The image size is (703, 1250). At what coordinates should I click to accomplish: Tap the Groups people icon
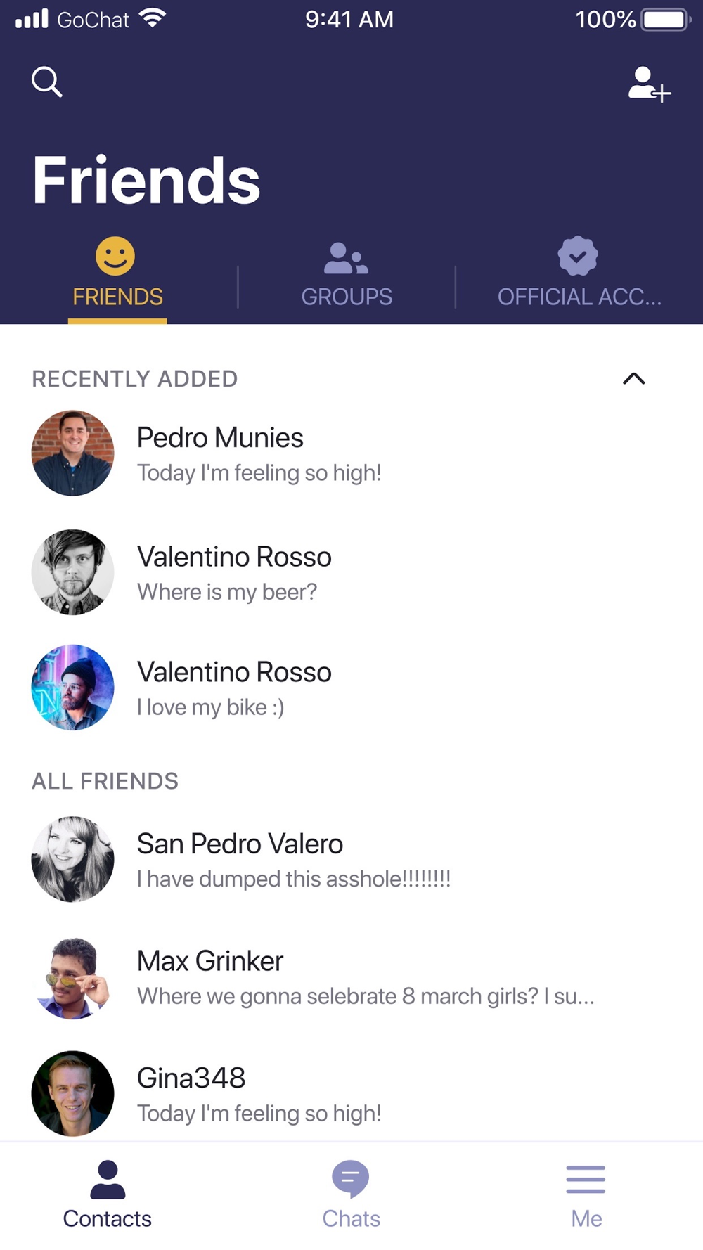[x=346, y=258]
